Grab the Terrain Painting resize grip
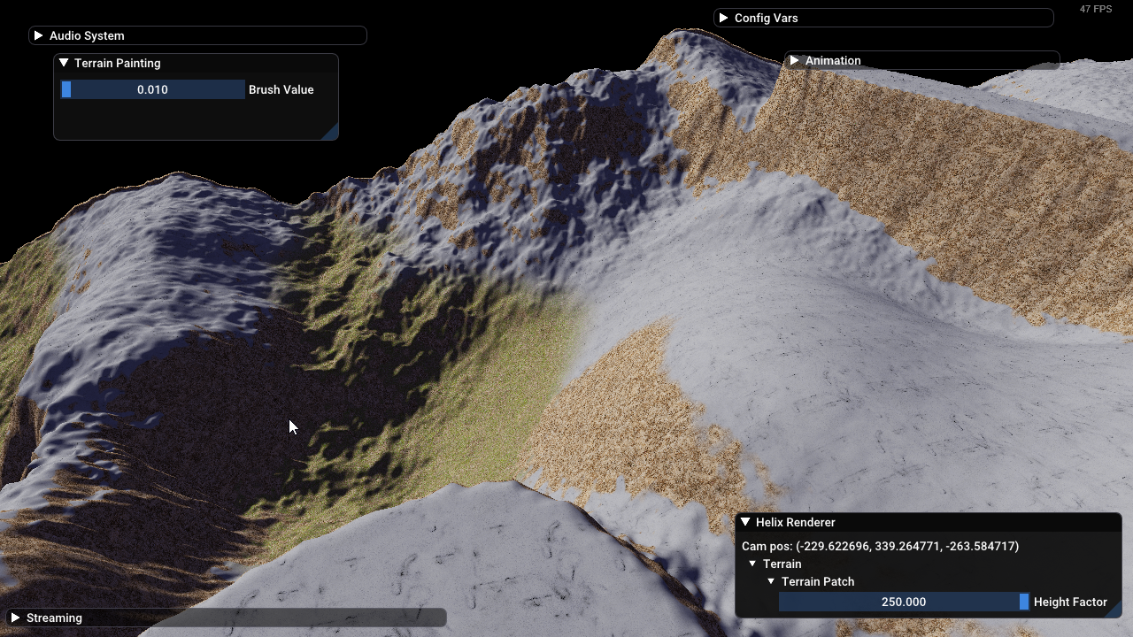This screenshot has height=637, width=1133. [330, 133]
